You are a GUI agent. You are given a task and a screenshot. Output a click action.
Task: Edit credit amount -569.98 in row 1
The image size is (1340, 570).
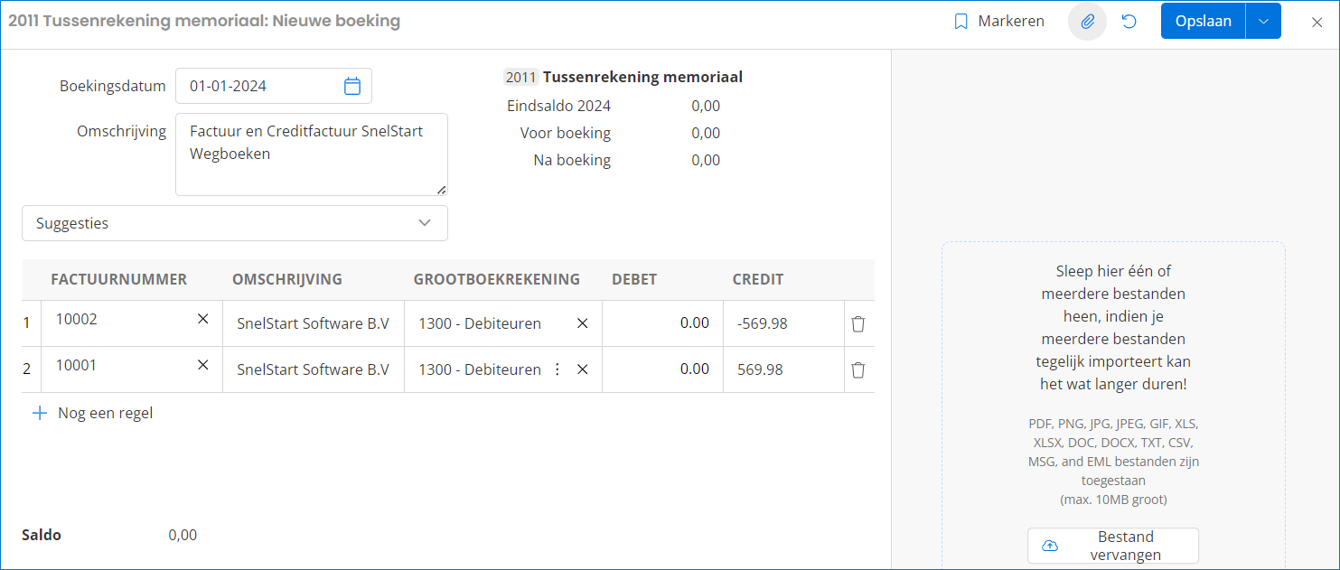[x=782, y=323]
